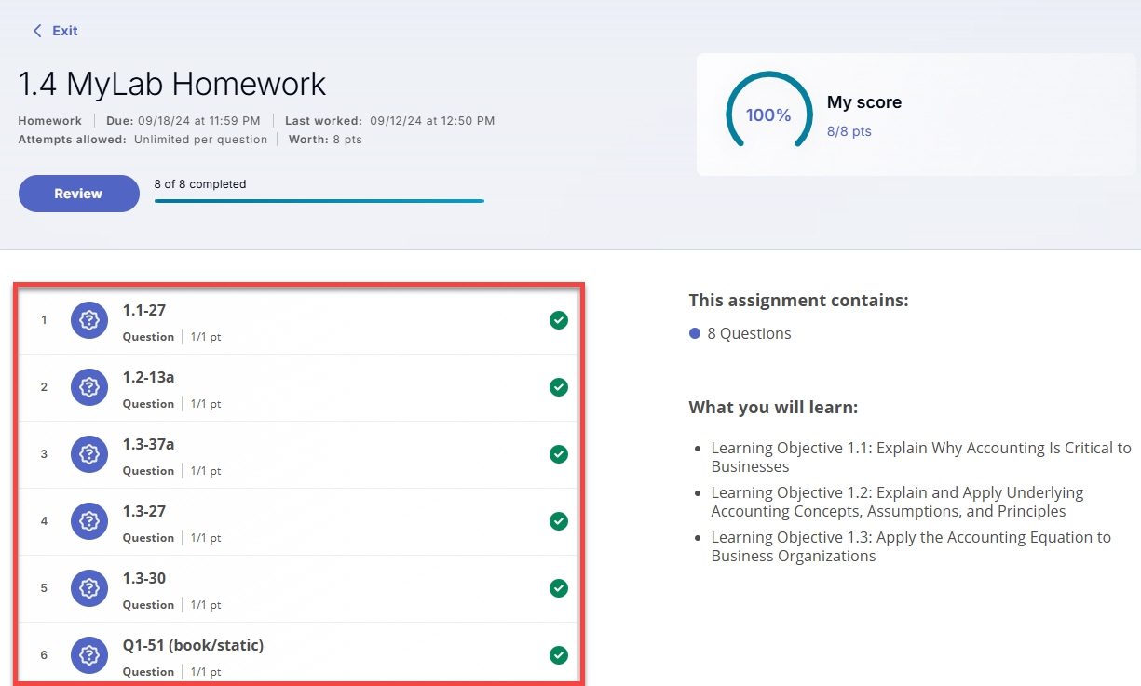Click the Worth 8 pts text
This screenshot has height=686, width=1141.
point(325,140)
